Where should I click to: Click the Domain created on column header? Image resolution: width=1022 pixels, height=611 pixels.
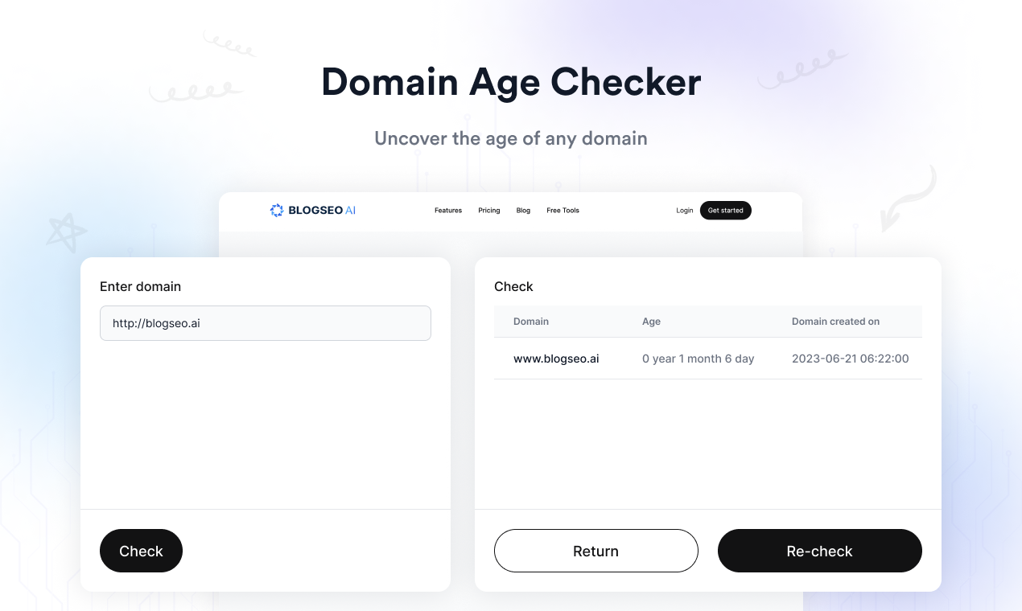click(x=835, y=322)
